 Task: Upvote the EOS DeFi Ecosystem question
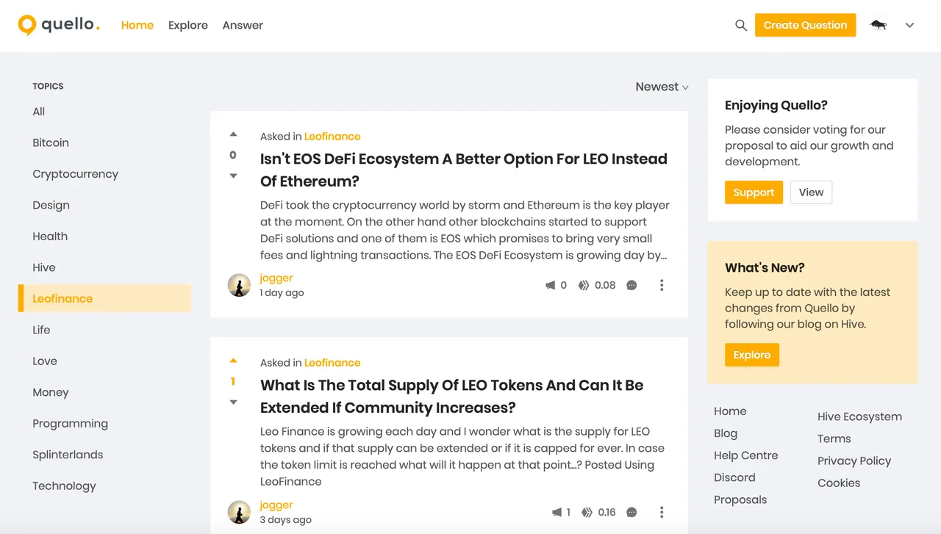point(233,134)
